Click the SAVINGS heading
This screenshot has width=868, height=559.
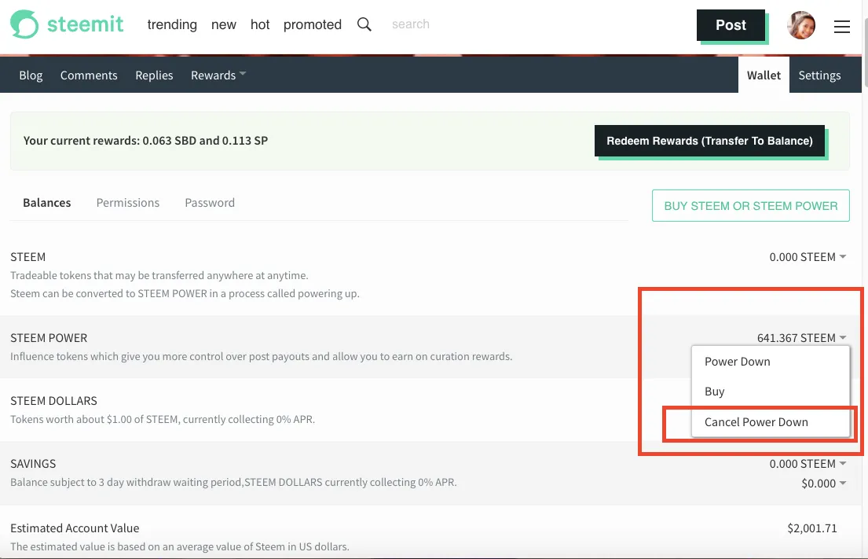33,464
